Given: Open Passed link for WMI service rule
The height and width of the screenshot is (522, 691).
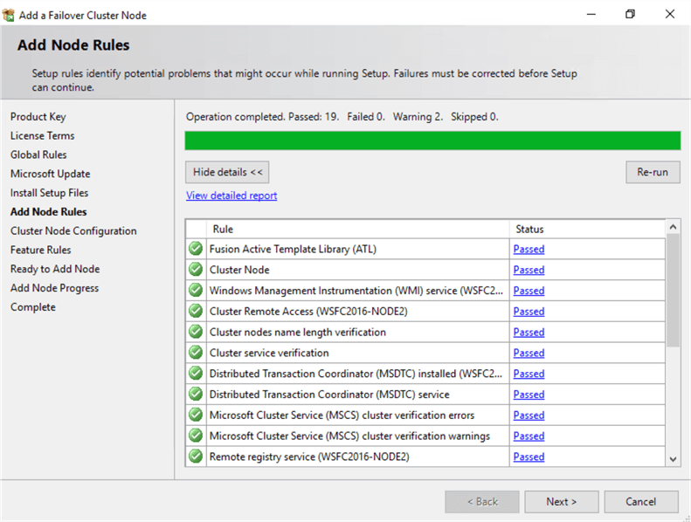Looking at the screenshot, I should 529,291.
